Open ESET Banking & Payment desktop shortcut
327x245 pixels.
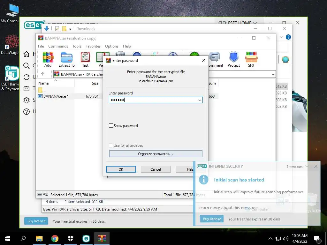tap(11, 78)
